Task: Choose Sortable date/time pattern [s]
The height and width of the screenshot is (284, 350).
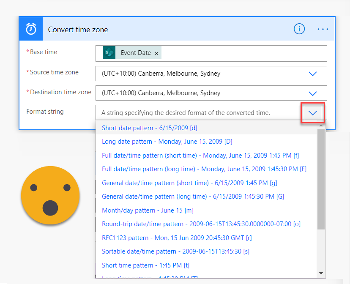Action: point(206,251)
